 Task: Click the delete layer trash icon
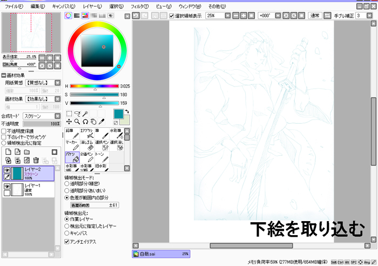coord(36,160)
